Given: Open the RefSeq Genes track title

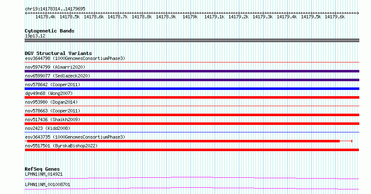Looking at the screenshot, I should tap(42, 169).
